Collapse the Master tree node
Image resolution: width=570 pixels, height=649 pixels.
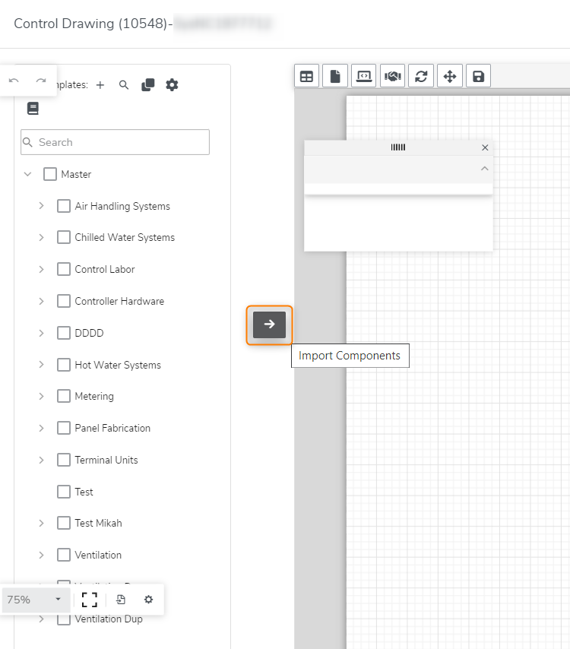27,174
